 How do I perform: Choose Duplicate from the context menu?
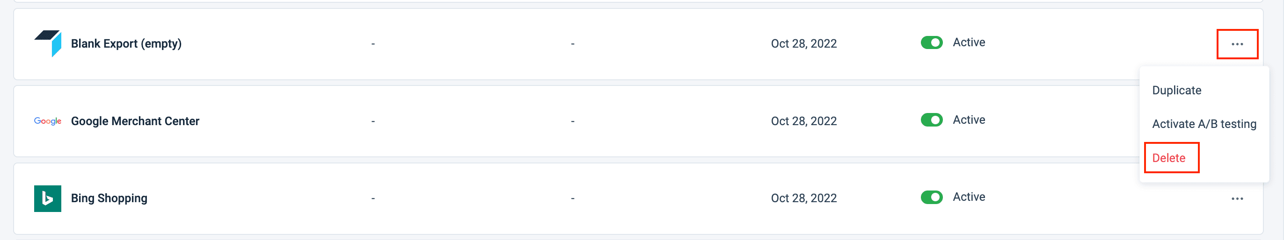click(1177, 91)
